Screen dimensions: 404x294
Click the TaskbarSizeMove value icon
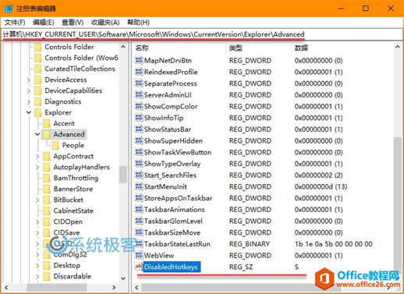(139, 232)
